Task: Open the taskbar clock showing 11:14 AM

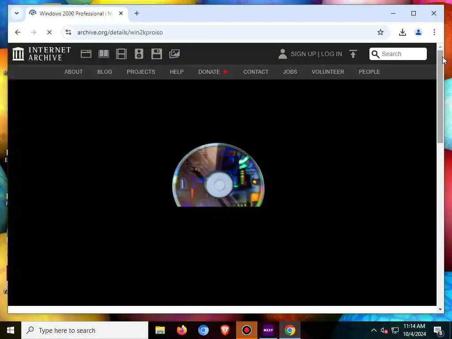Action: (x=414, y=330)
